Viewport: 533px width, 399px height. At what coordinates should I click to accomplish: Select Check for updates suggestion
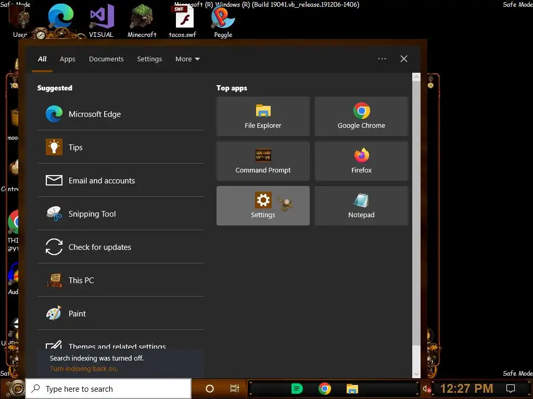tap(120, 247)
